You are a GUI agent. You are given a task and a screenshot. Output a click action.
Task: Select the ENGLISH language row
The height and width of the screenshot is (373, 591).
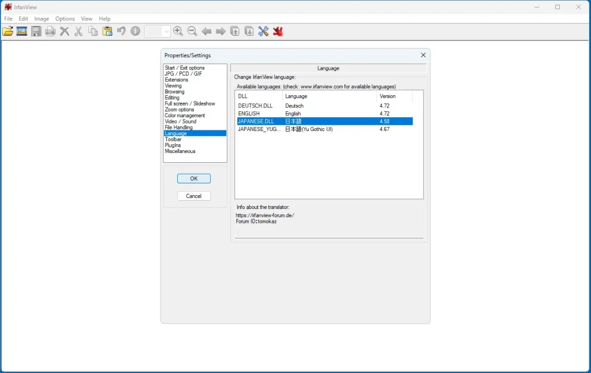tap(325, 114)
